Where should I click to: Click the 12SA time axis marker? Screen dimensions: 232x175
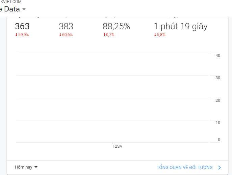[117, 146]
